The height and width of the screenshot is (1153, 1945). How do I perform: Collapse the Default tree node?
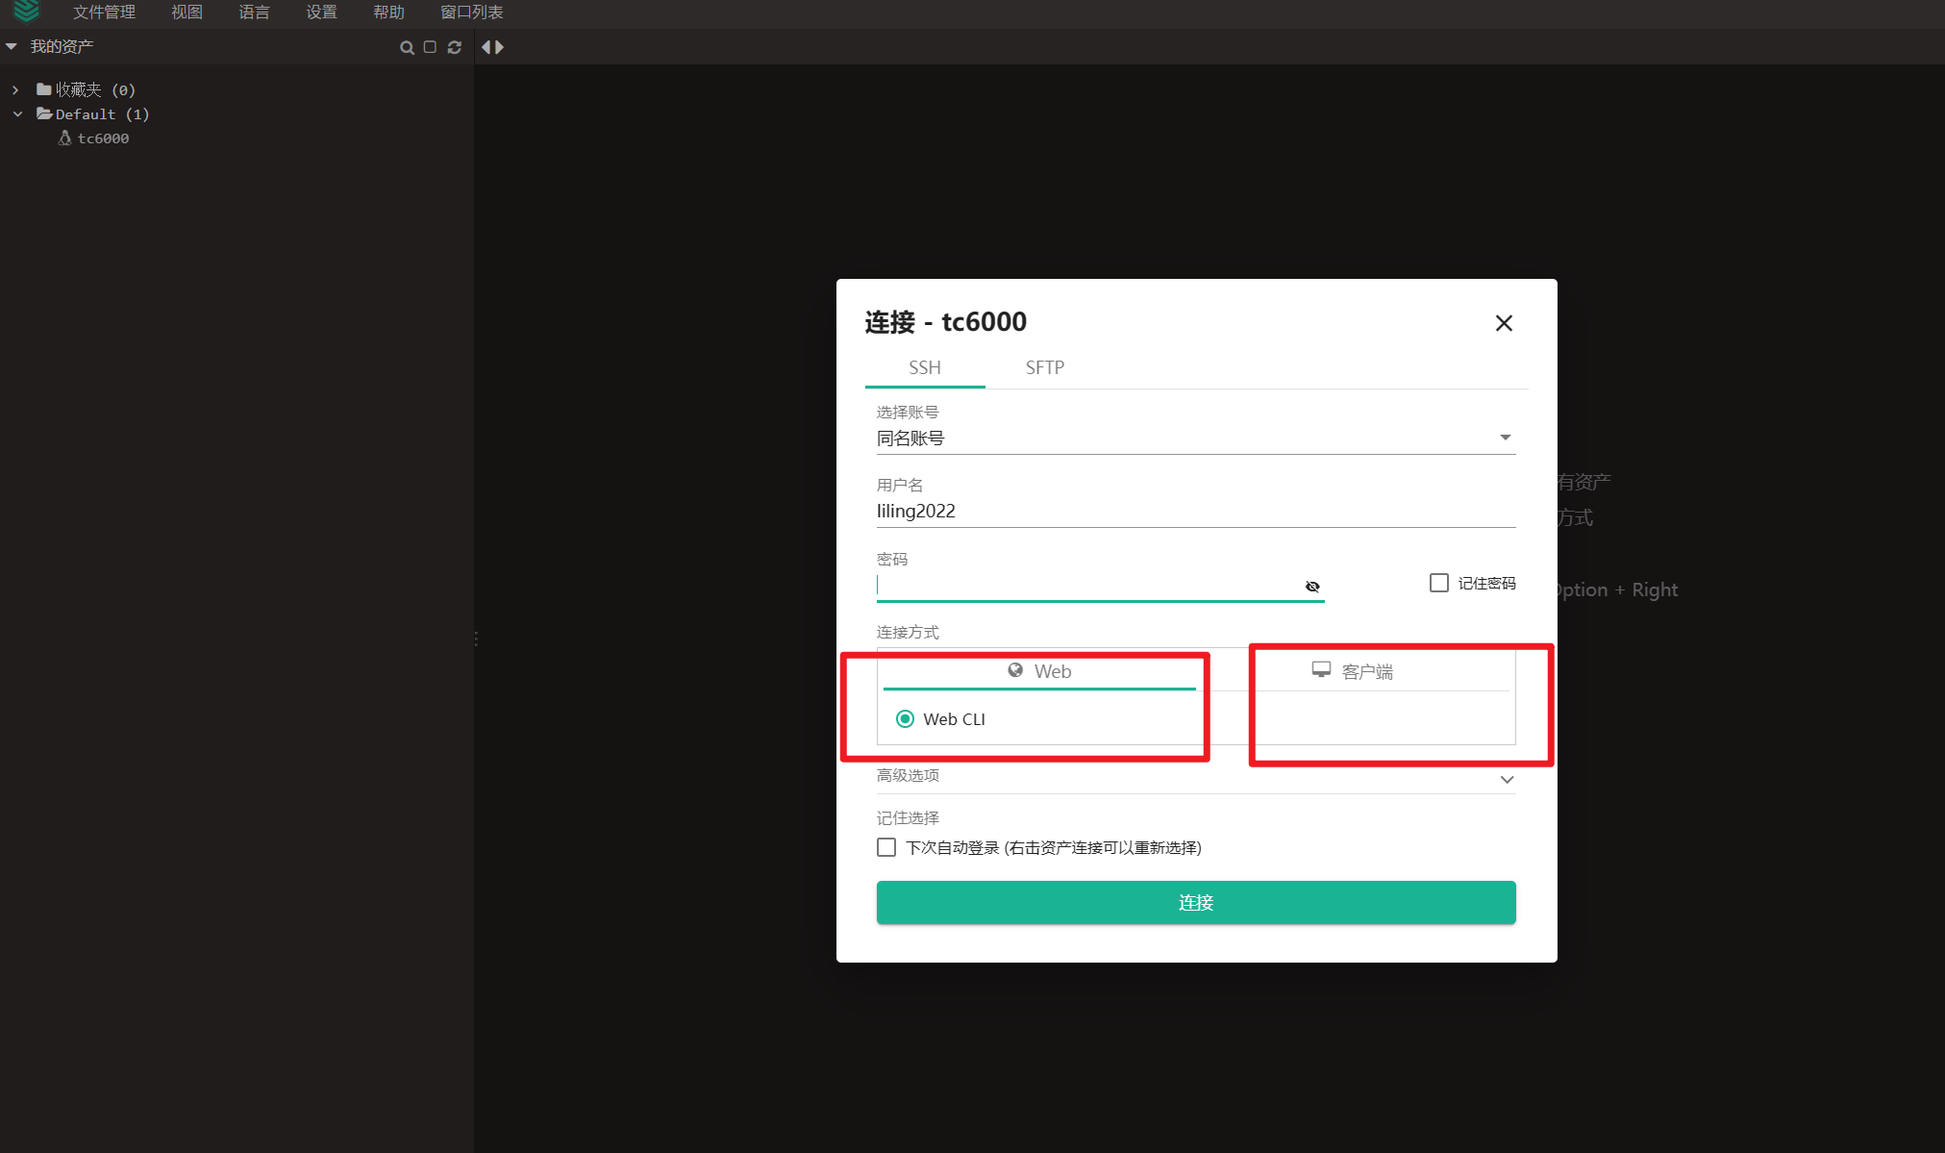17,114
